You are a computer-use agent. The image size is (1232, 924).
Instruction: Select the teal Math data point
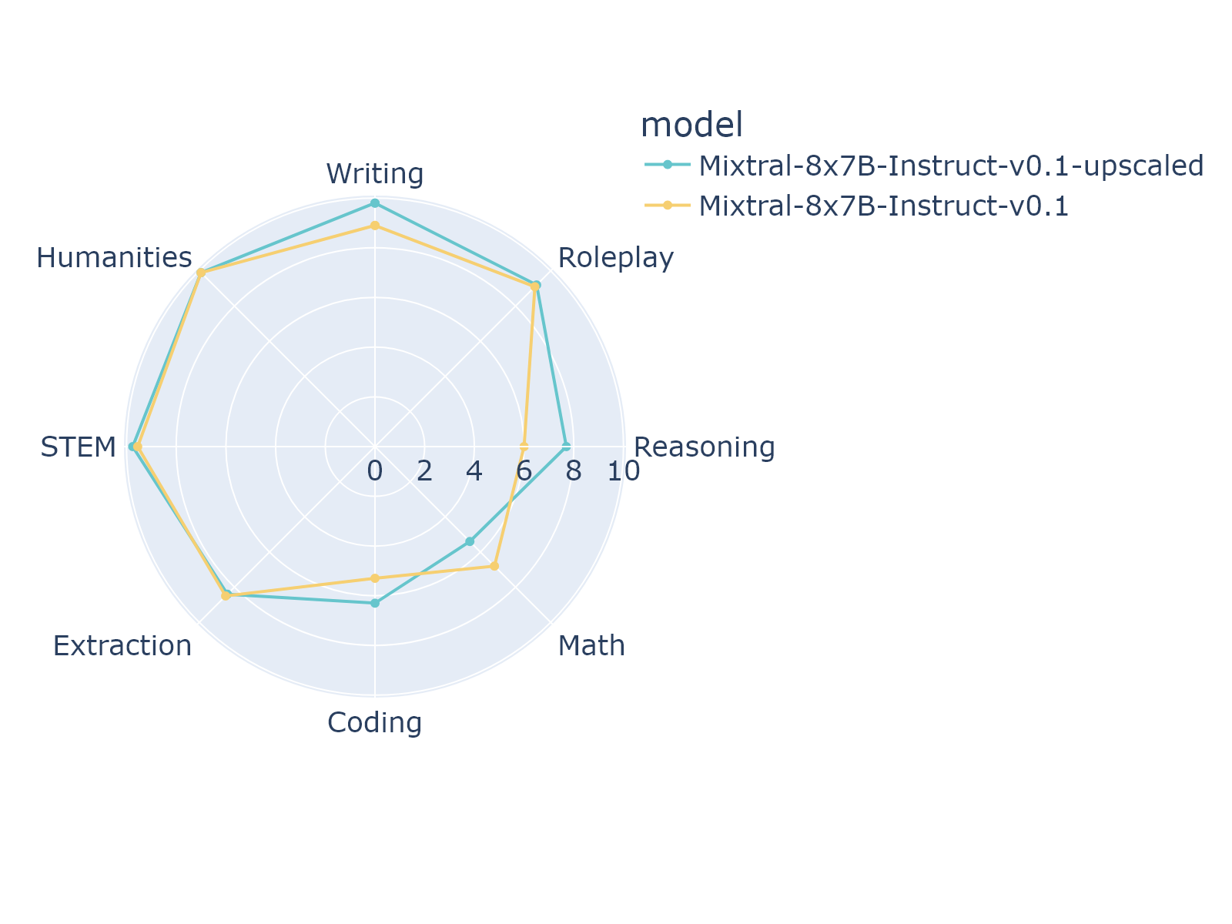[470, 541]
